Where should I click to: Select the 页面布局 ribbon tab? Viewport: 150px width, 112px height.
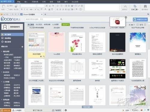[35, 2]
